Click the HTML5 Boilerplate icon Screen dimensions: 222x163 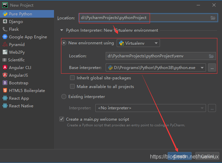point(5,90)
